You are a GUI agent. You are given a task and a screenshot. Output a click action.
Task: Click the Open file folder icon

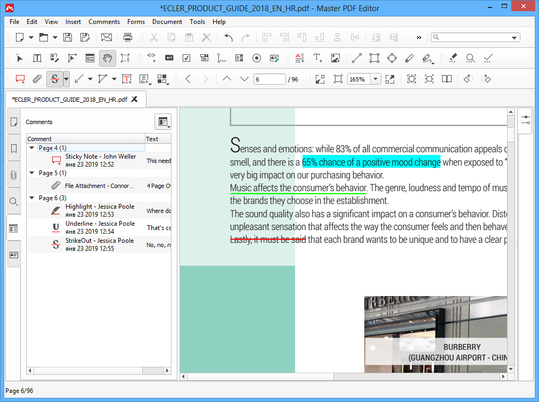tap(43, 37)
